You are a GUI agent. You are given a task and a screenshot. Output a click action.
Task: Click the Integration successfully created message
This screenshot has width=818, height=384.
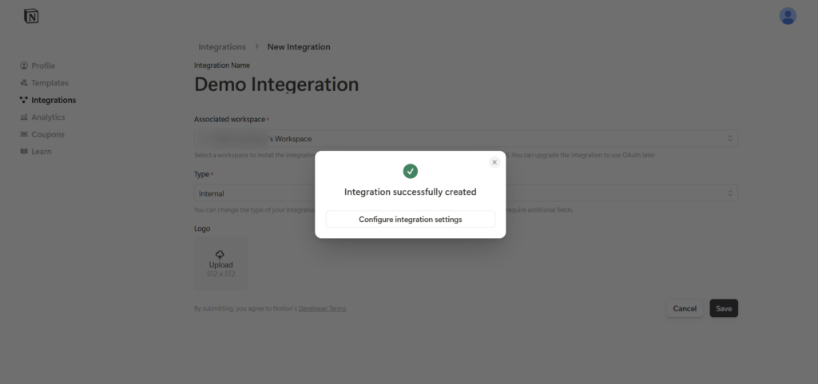[410, 192]
